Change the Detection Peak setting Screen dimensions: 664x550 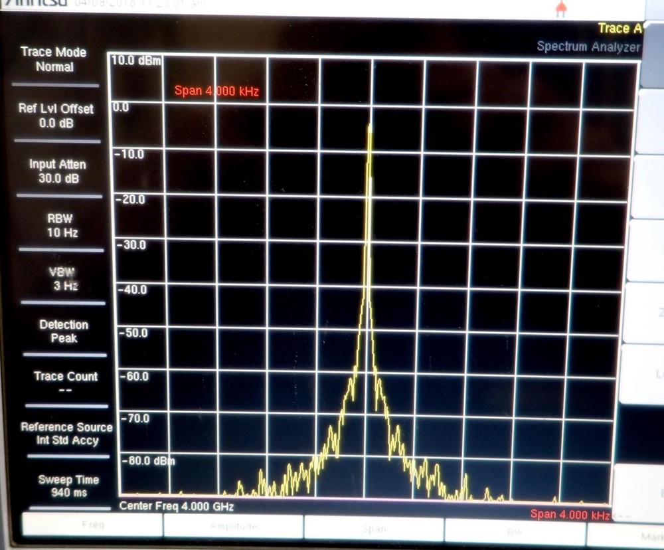point(64,331)
